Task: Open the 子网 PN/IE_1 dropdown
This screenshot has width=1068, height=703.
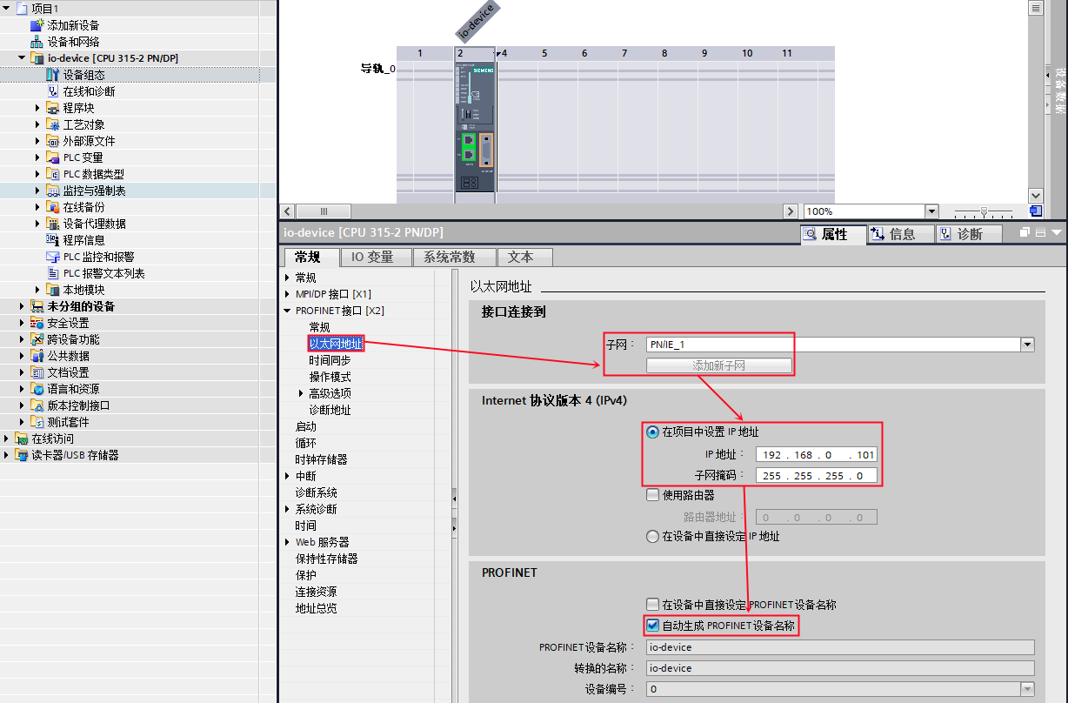Action: click(1027, 345)
